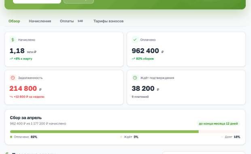This screenshot has height=154, width=251.
Task: Click +12 800 ₽ за неделю text
Action: [29, 97]
